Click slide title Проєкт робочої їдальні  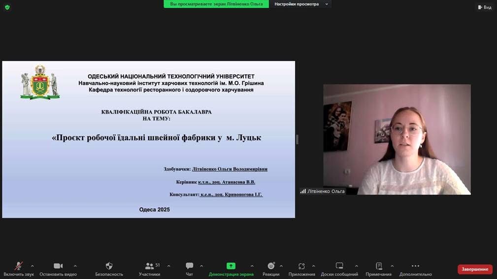[x=157, y=137]
